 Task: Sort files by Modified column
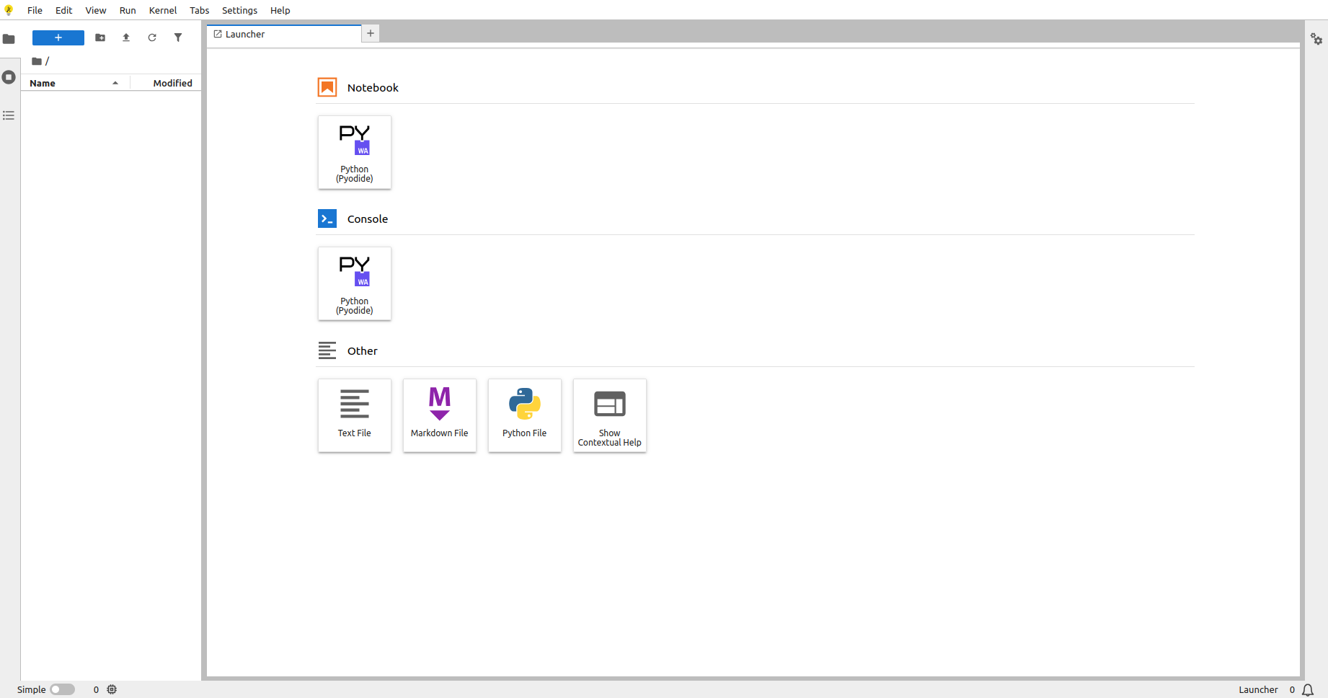coord(172,83)
